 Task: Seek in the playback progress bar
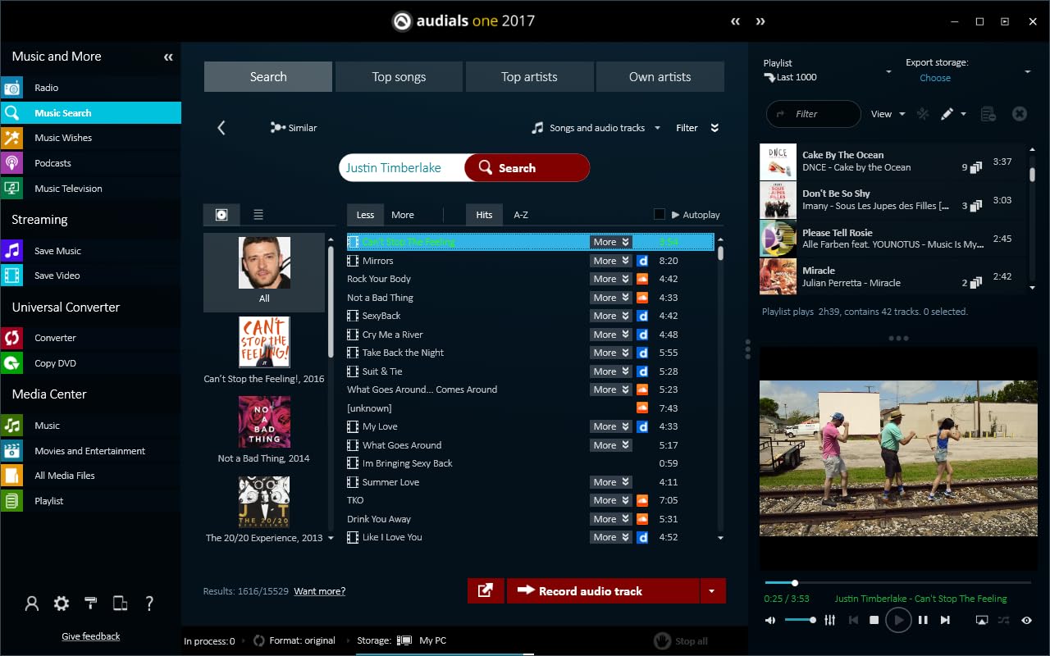coord(897,583)
